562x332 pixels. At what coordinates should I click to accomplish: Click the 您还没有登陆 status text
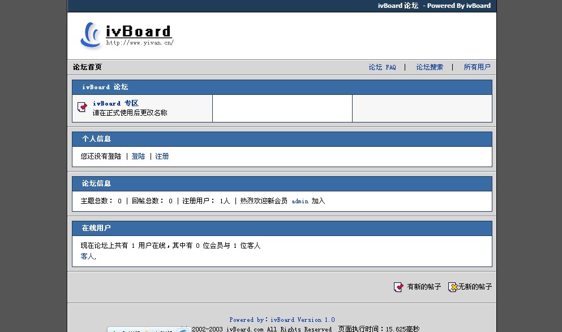[101, 156]
